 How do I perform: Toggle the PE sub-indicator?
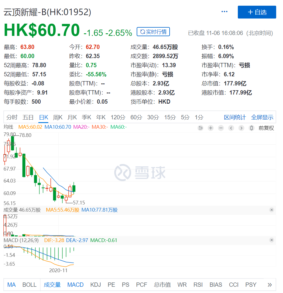click(x=111, y=284)
